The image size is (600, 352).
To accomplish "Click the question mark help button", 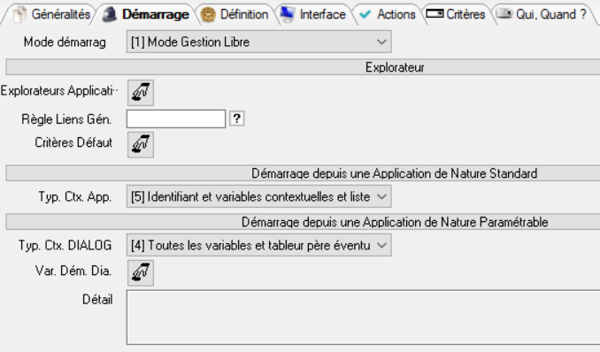I will [237, 119].
